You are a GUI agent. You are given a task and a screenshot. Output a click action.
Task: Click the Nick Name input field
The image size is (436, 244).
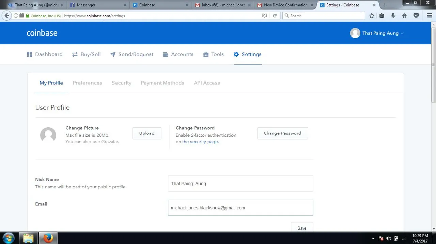tap(240, 184)
